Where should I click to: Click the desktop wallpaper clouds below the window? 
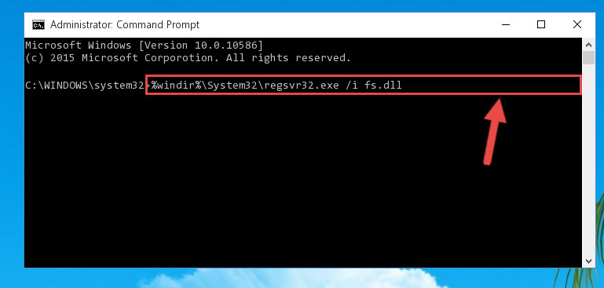293,278
